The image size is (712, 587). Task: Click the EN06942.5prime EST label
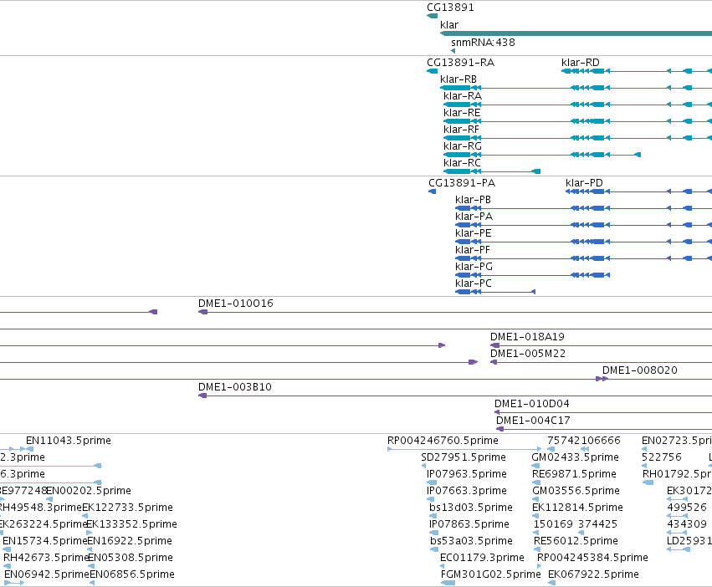(47, 575)
